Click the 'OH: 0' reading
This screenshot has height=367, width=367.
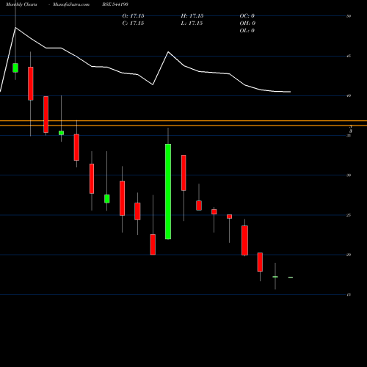[x=247, y=23]
